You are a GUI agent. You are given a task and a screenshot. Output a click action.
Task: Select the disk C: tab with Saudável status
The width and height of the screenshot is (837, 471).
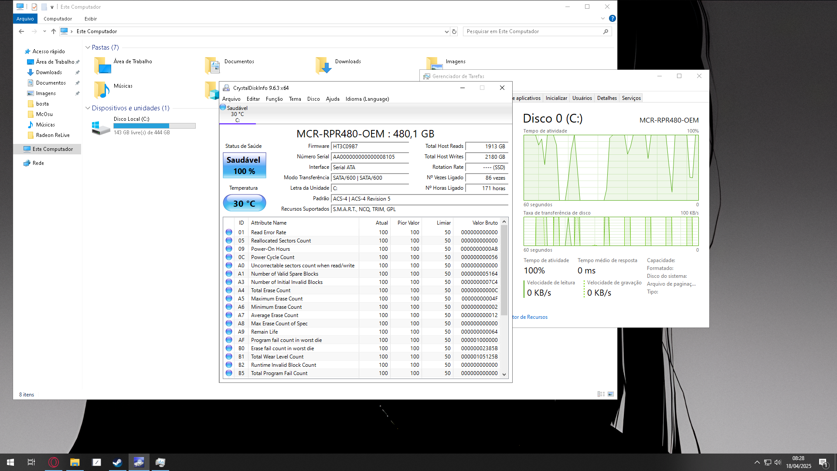click(x=237, y=114)
